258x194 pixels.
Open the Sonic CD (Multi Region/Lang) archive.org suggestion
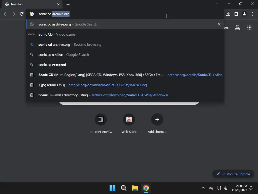pos(125,75)
